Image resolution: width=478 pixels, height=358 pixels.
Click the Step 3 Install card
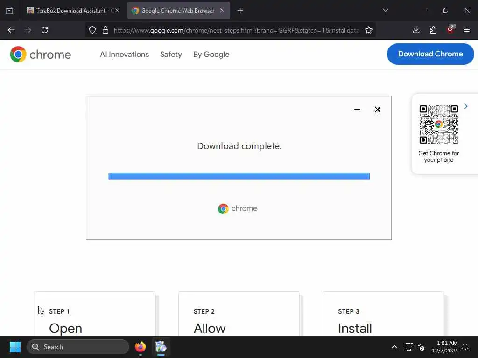[x=384, y=314]
